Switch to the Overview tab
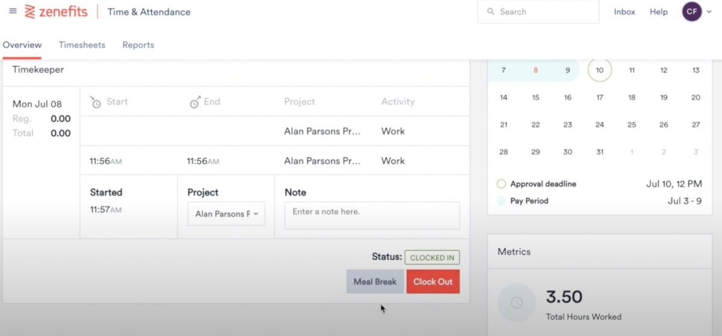This screenshot has height=336, width=722. pos(22,45)
